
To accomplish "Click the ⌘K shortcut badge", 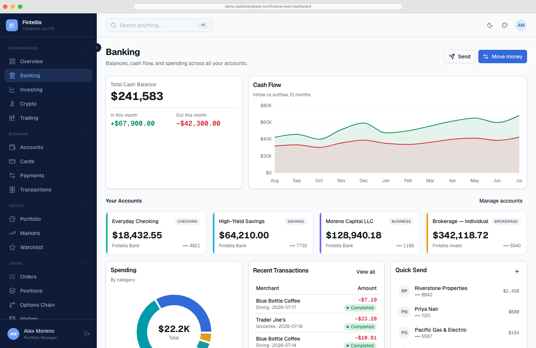I will (203, 25).
